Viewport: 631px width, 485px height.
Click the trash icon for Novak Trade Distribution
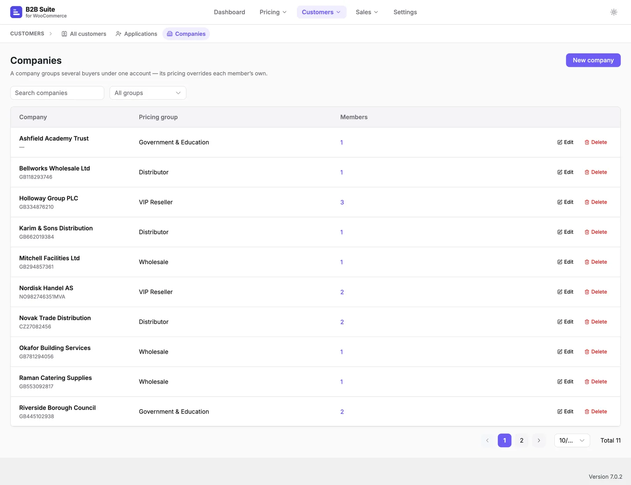(587, 322)
